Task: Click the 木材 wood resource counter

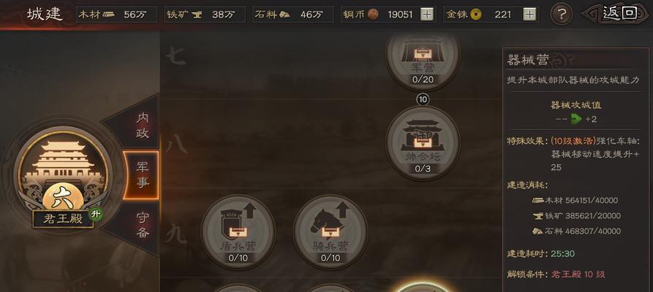Action: 117,15
